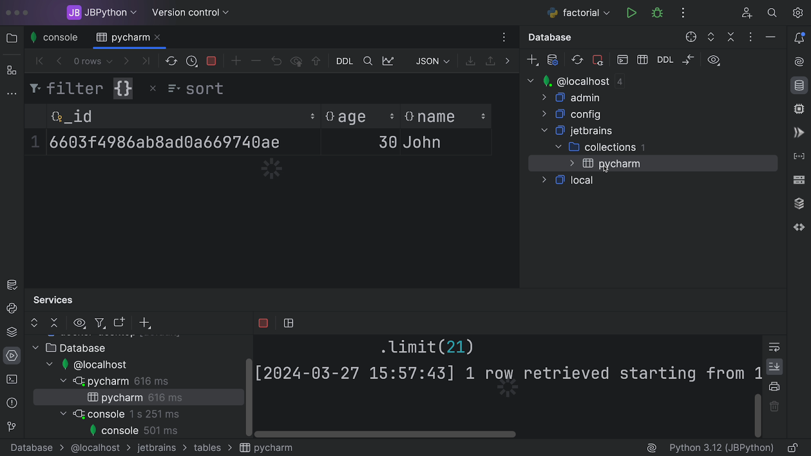Click Reload Page icon in data editor toolbar

pos(171,61)
